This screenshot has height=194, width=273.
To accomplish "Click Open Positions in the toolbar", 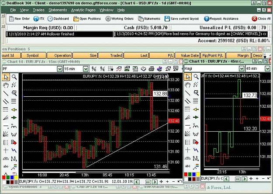I will [x=87, y=19].
